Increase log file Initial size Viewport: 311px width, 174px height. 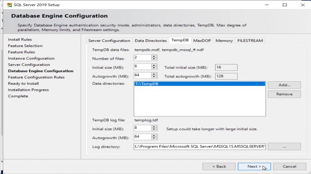coord(154,127)
